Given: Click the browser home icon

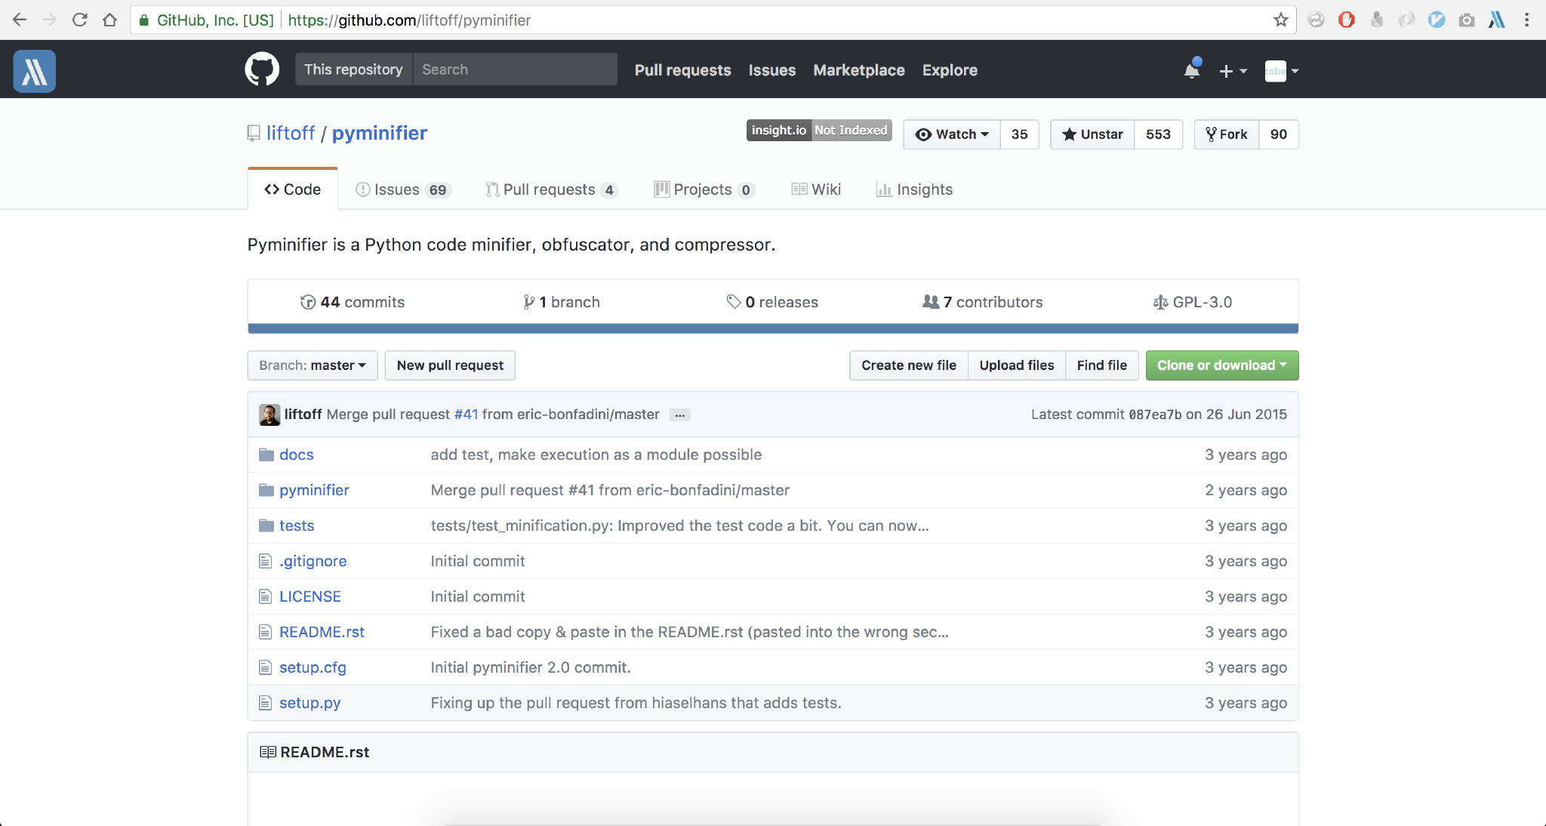Looking at the screenshot, I should (x=110, y=20).
